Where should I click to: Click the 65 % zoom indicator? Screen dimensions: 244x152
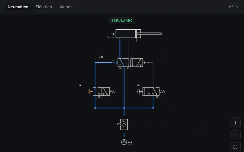(233, 7)
